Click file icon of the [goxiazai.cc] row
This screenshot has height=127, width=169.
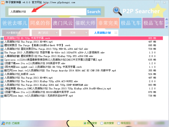tap(2, 60)
